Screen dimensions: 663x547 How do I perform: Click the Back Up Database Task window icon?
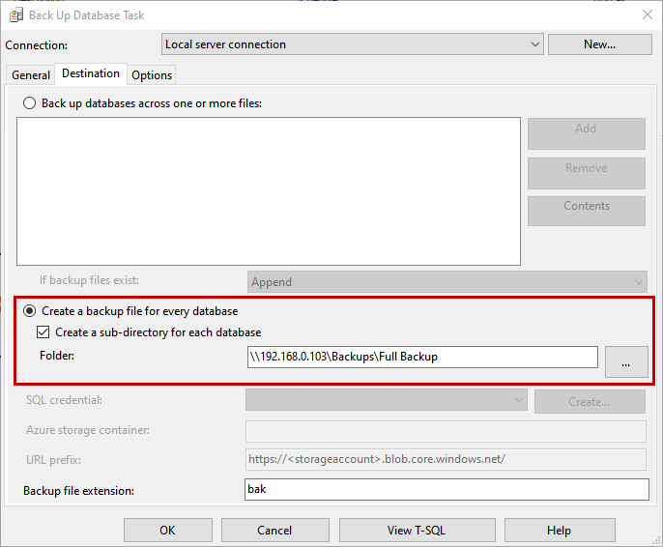click(16, 15)
